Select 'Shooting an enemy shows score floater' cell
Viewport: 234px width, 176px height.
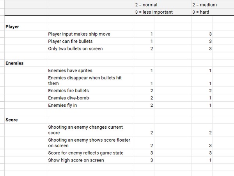click(x=90, y=143)
